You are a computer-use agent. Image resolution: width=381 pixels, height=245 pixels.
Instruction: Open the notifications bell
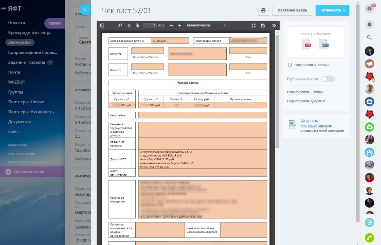369,25
